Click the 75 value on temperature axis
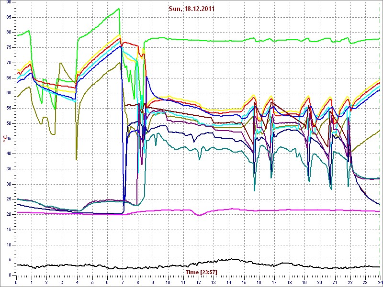Image resolution: width=383 pixels, height=287 pixels. pyautogui.click(x=9, y=47)
